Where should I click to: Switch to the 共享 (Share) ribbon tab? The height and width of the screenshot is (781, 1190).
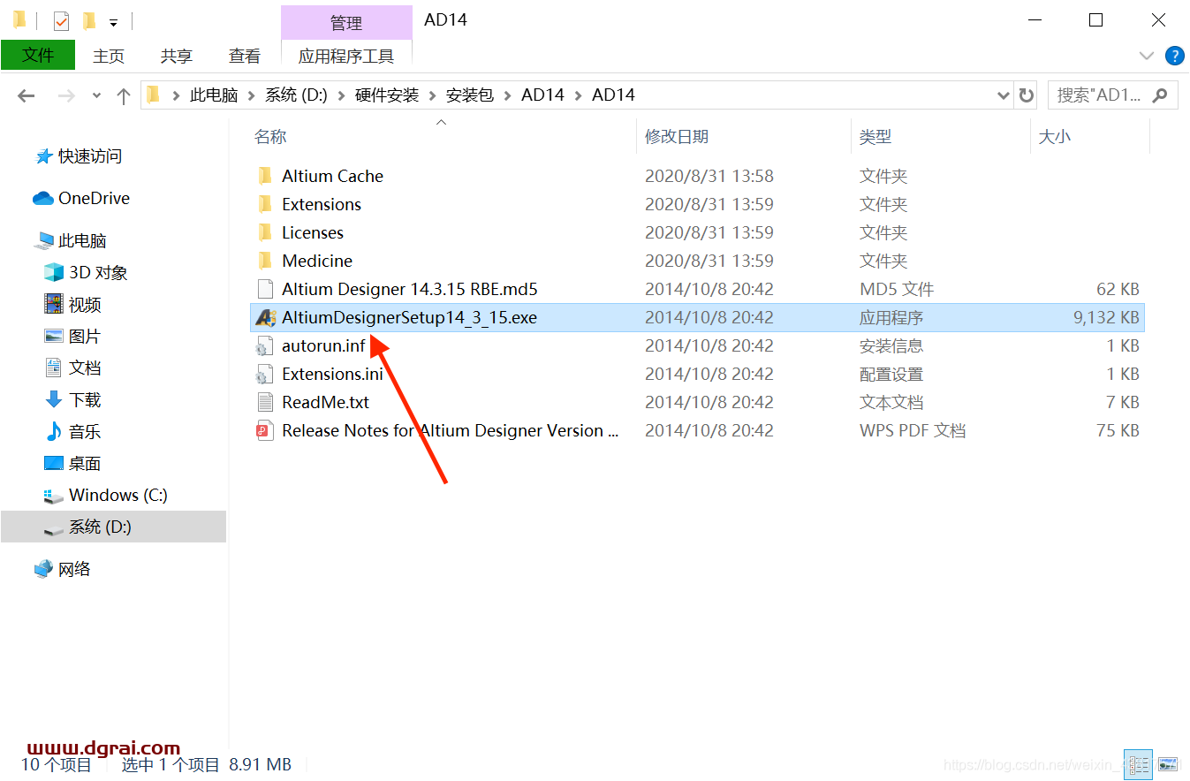pyautogui.click(x=177, y=56)
